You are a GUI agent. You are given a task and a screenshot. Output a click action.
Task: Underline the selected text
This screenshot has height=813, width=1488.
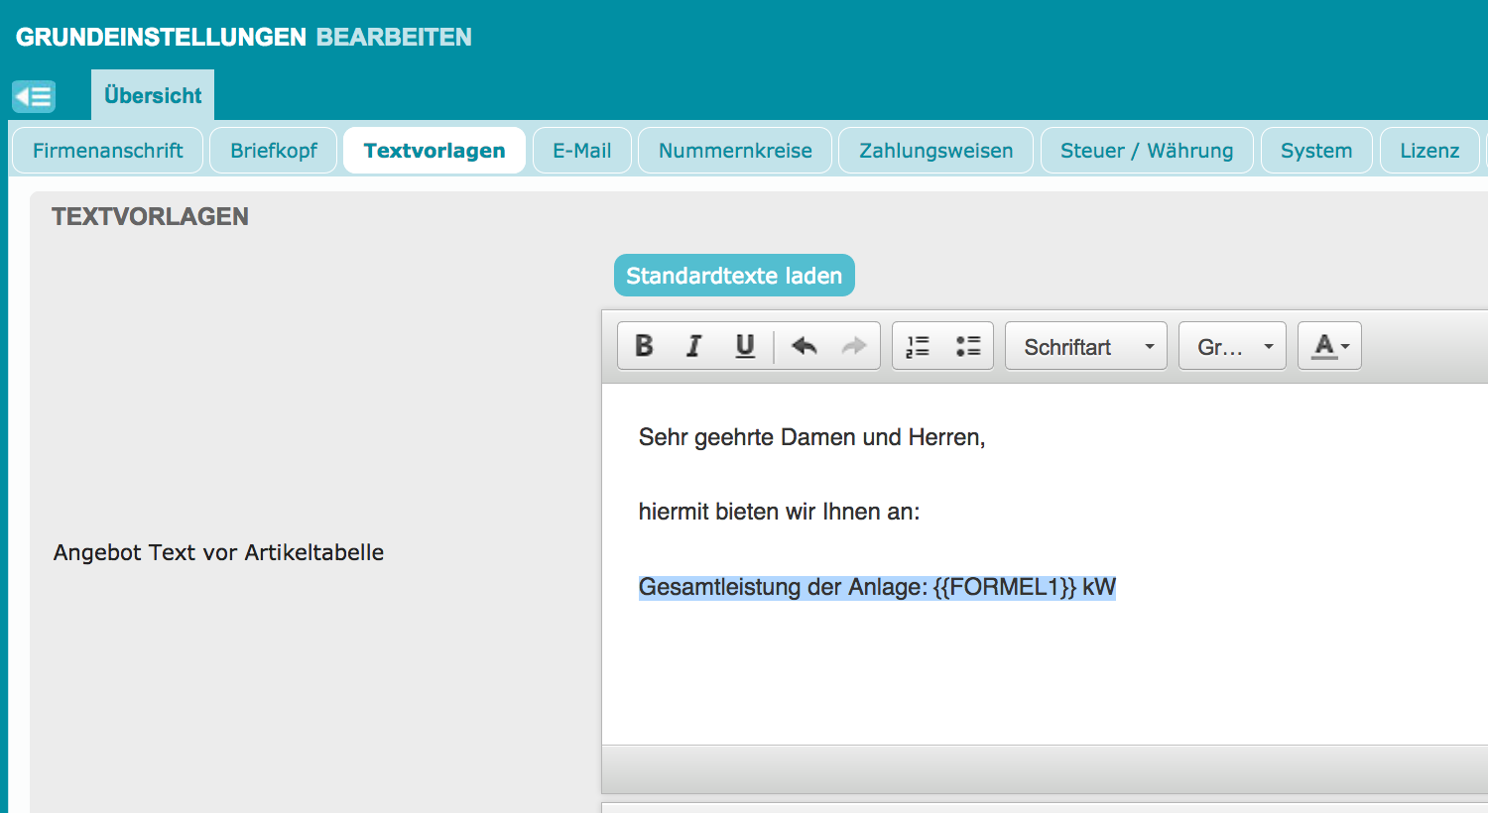pyautogui.click(x=745, y=346)
